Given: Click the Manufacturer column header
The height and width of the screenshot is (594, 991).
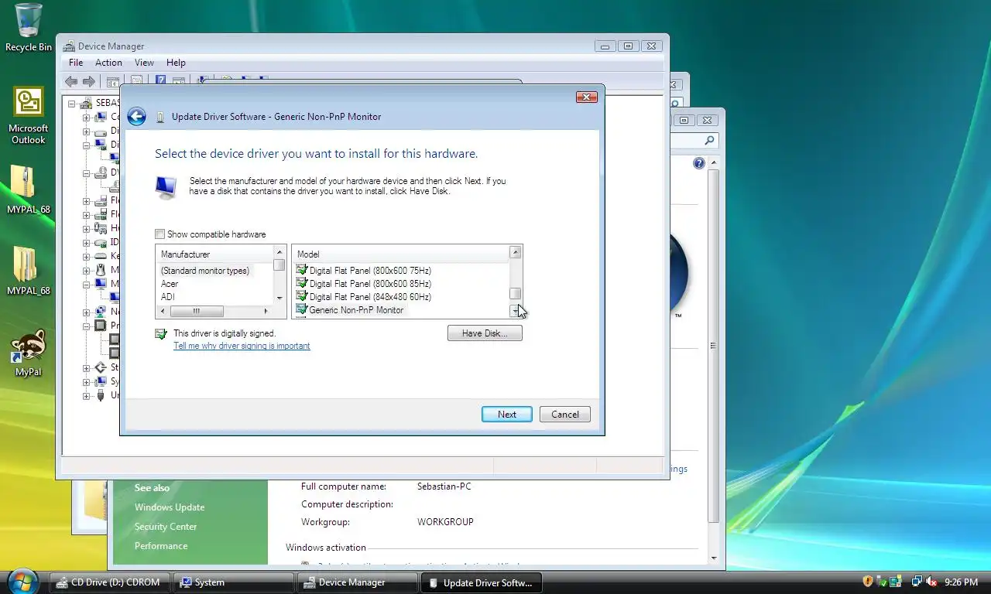Looking at the screenshot, I should point(215,254).
